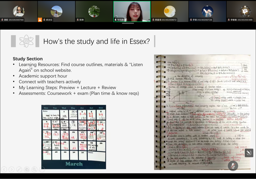Select participant tile 廖嘉琪 20230200672
This screenshot has height=179, width=256.
pos(169,11)
